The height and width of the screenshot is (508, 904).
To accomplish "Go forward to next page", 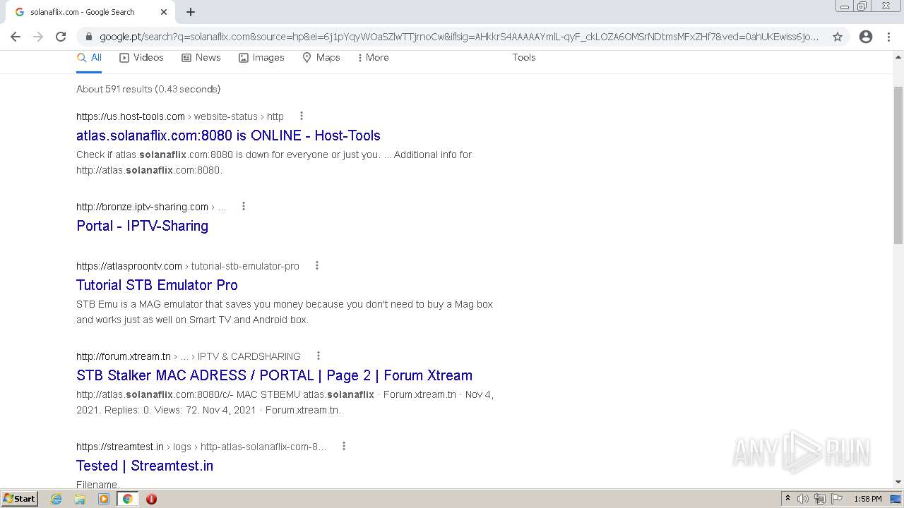I will [x=38, y=37].
